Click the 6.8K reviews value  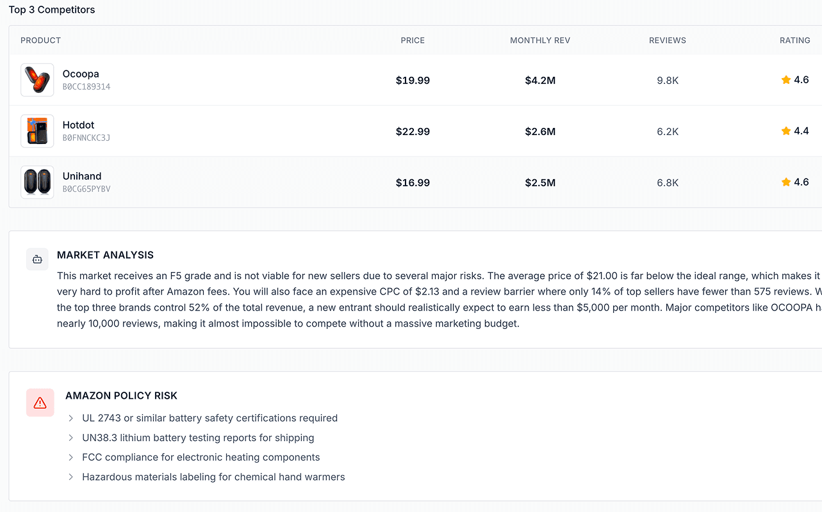click(x=668, y=183)
